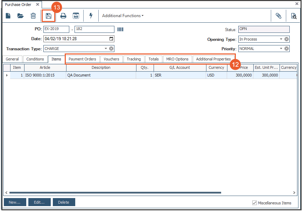Open the Transaction Type dropdown arrow

click(106, 49)
